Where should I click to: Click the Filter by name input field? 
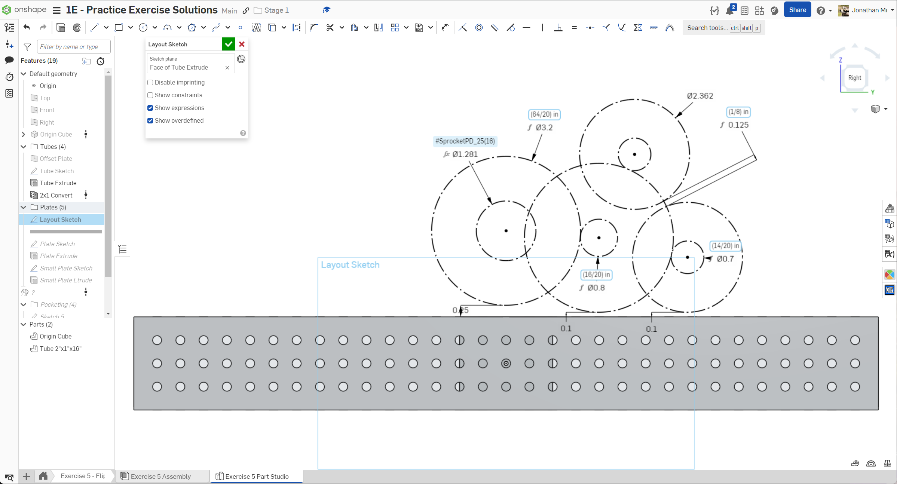tap(74, 47)
